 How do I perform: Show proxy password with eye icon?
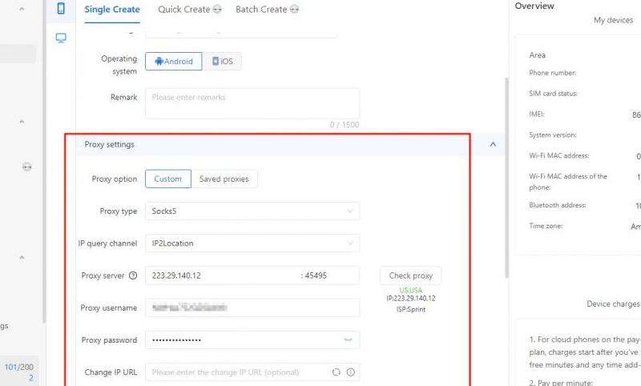coord(349,340)
